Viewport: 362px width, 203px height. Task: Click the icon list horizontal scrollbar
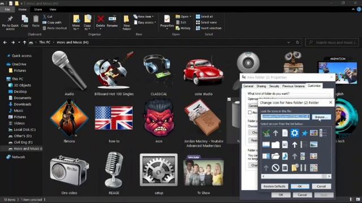(296, 176)
